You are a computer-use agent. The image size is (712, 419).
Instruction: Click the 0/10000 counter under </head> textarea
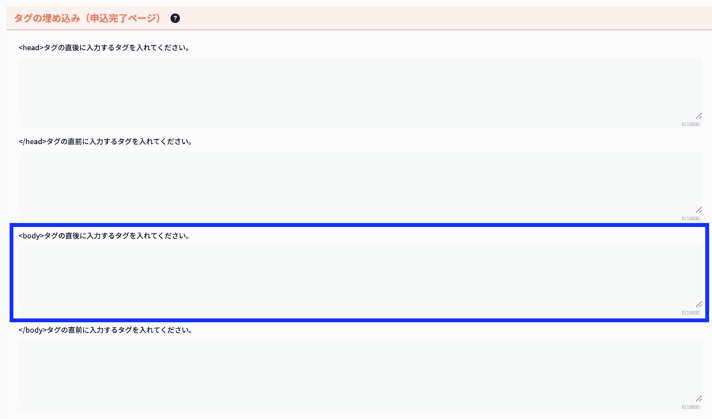(690, 219)
